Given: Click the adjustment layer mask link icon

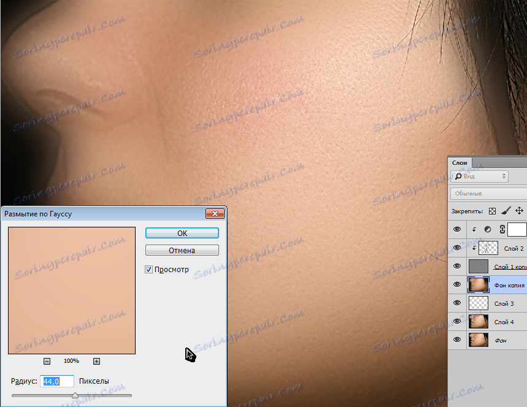Looking at the screenshot, I should tap(502, 229).
